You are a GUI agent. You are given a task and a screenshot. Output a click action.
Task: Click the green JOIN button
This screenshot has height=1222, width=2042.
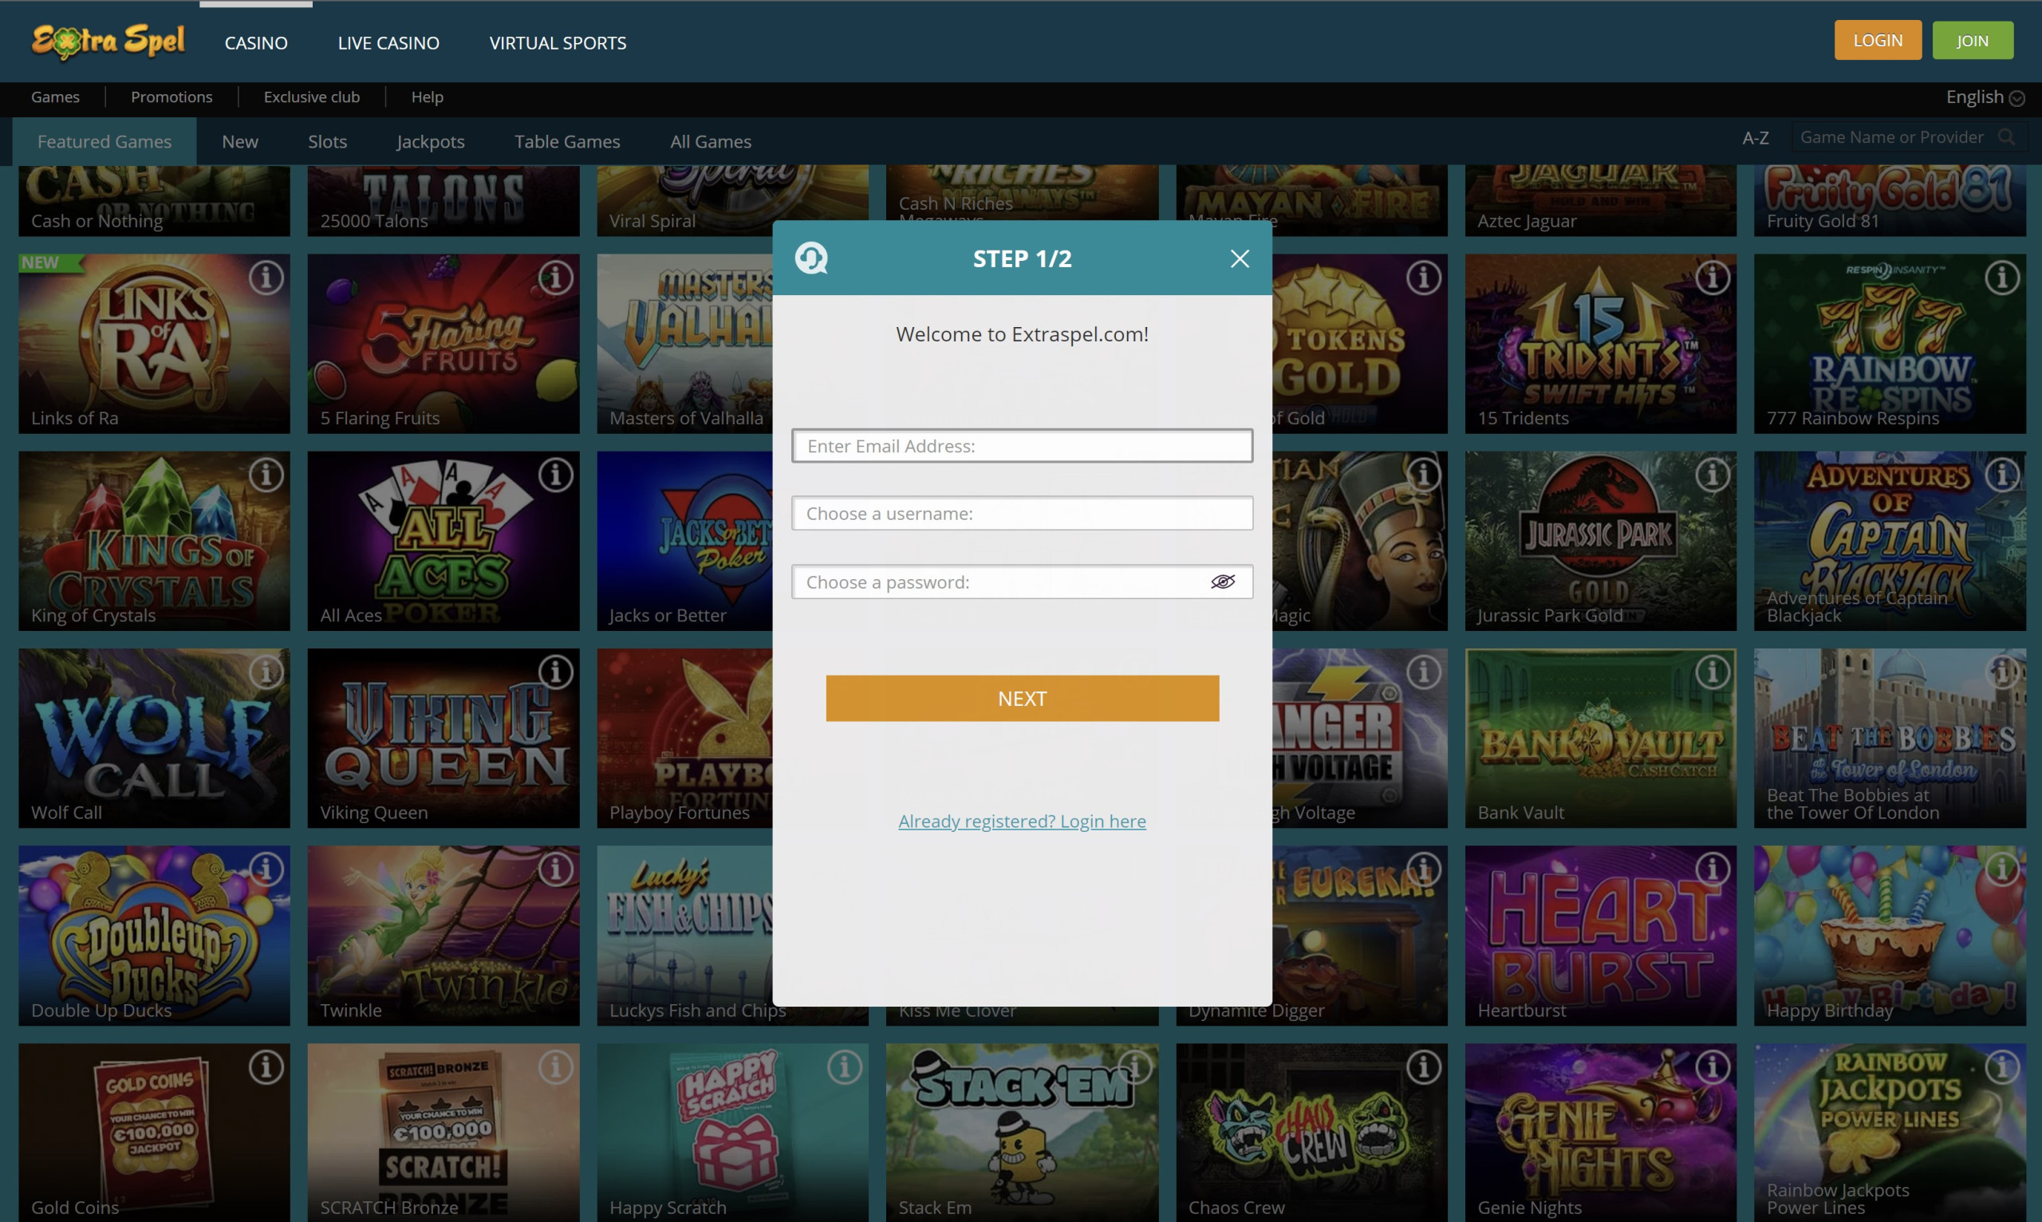(1973, 41)
